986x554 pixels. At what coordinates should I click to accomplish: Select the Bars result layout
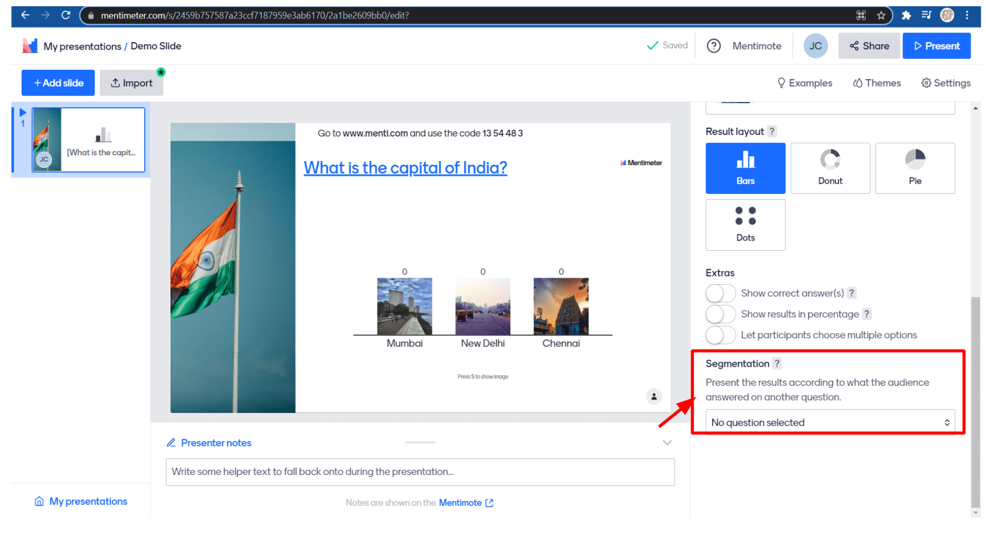pyautogui.click(x=745, y=168)
